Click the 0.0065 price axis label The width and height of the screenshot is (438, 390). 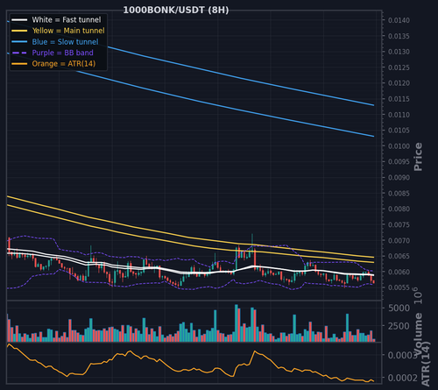pos(399,256)
